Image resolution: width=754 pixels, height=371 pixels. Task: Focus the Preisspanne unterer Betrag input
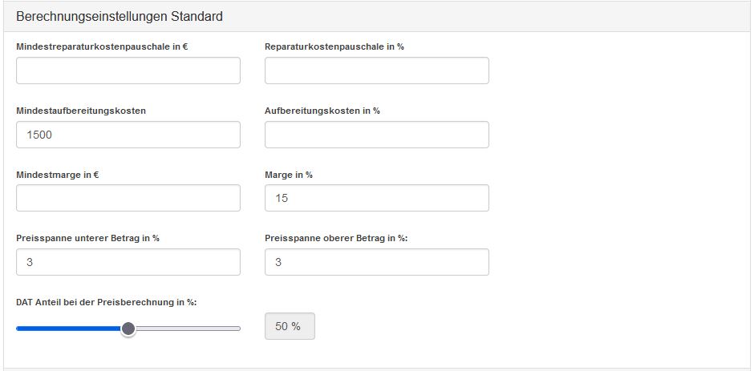pos(128,262)
